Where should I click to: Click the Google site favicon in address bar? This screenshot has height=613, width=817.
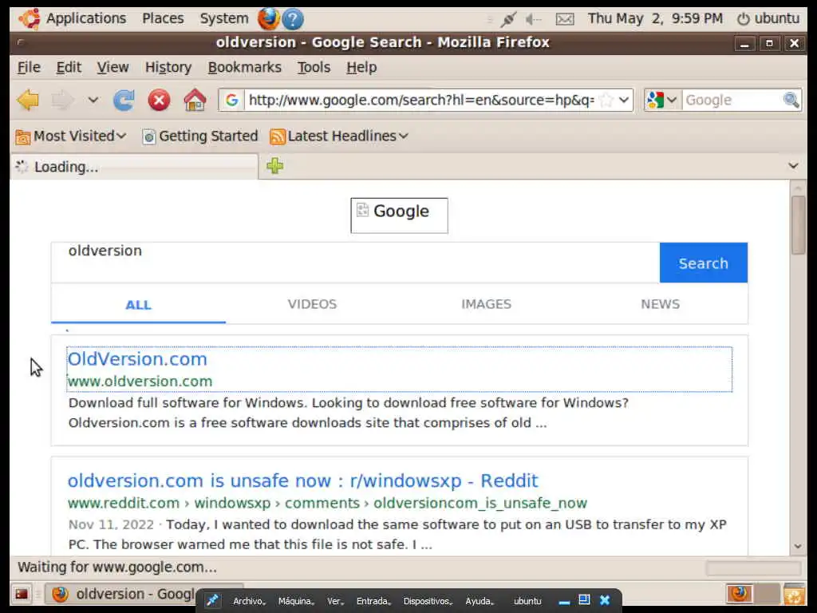[232, 100]
